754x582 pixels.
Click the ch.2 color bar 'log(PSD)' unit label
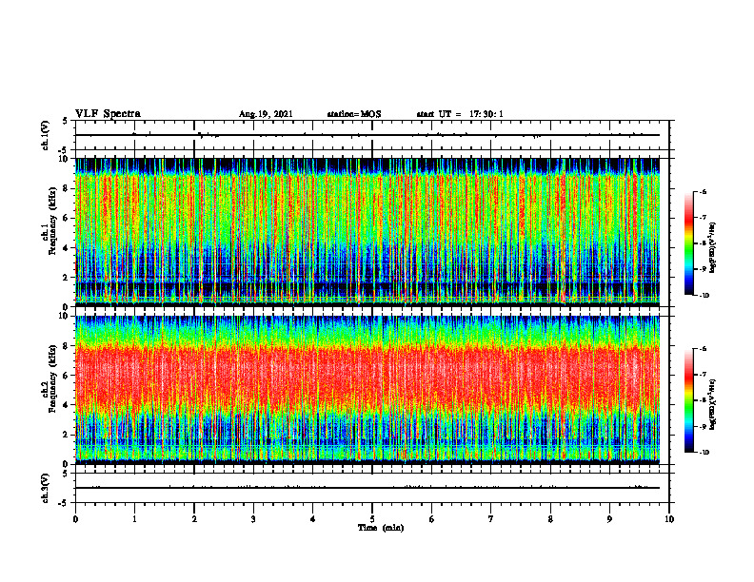713,405
